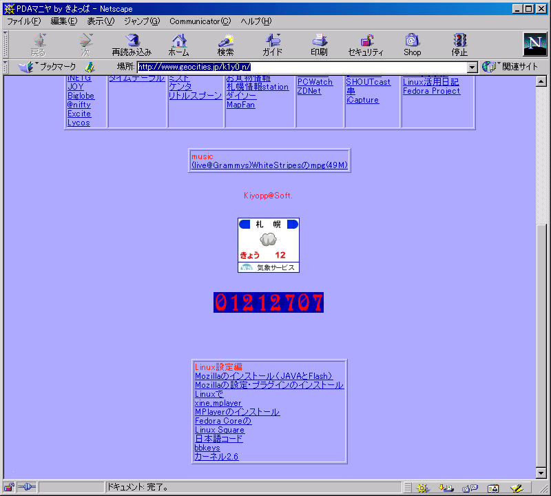
Task: Open Composer icon in component bar
Action: (x=517, y=488)
